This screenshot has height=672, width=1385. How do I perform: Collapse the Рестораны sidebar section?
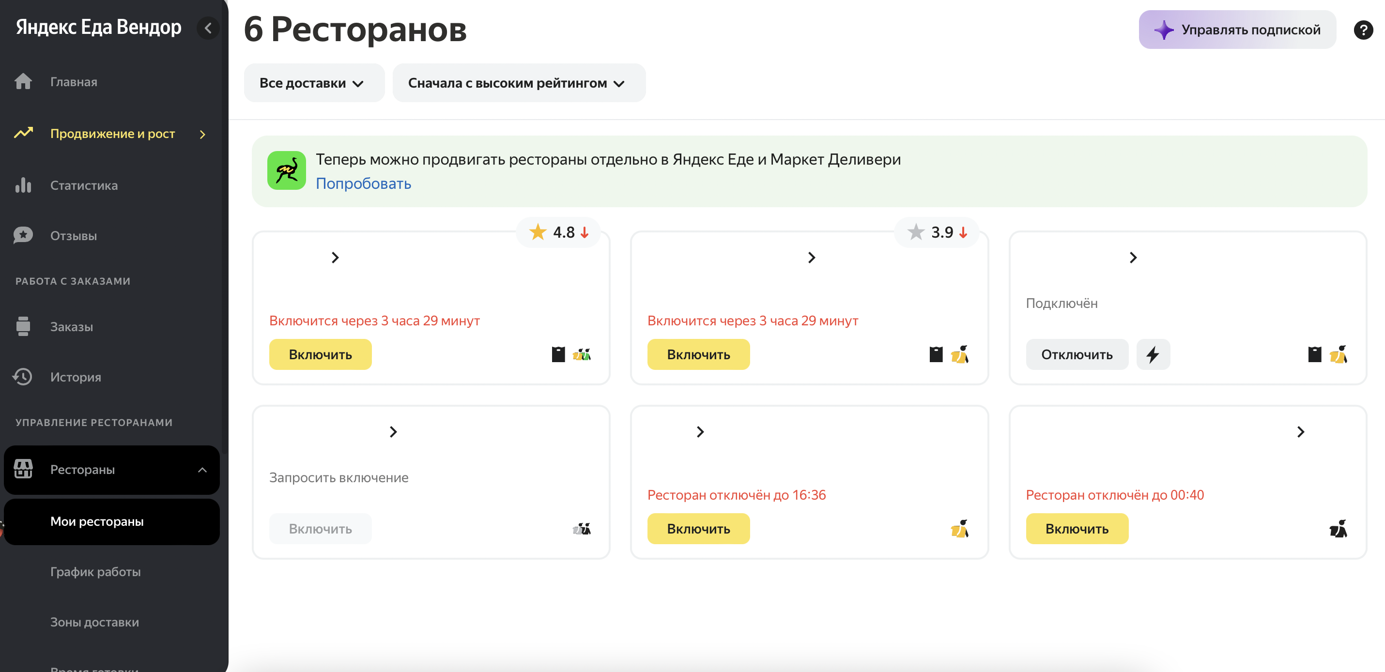(202, 469)
